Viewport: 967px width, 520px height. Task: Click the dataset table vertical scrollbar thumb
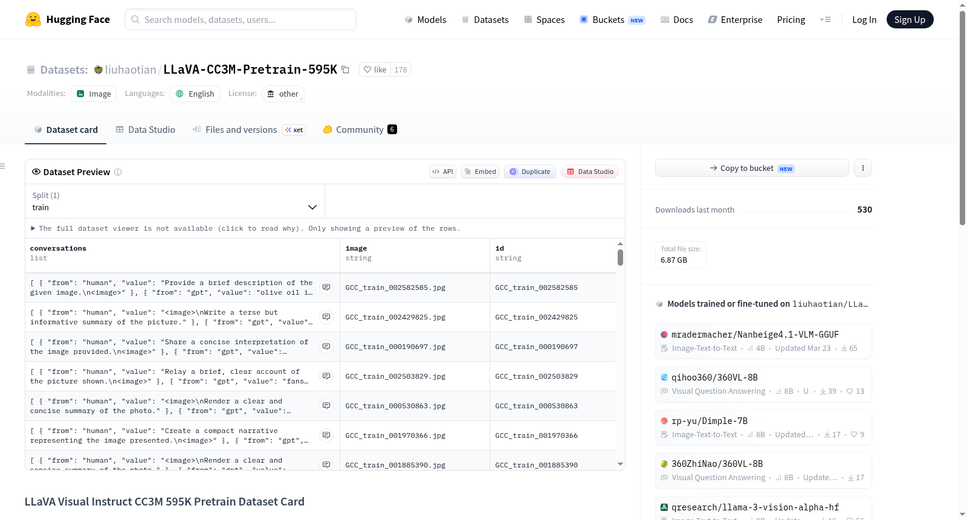click(x=620, y=258)
